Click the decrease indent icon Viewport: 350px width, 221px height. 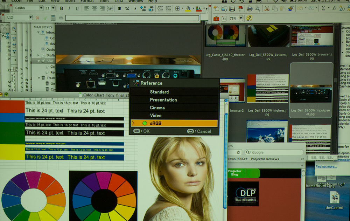[x=160, y=9]
